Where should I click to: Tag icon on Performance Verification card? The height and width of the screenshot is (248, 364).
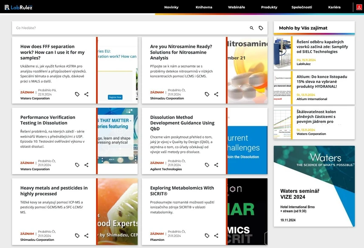77,165
